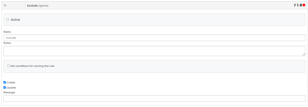Focus the Name input field showing Exclude
The width and height of the screenshot is (308, 107).
154,38
